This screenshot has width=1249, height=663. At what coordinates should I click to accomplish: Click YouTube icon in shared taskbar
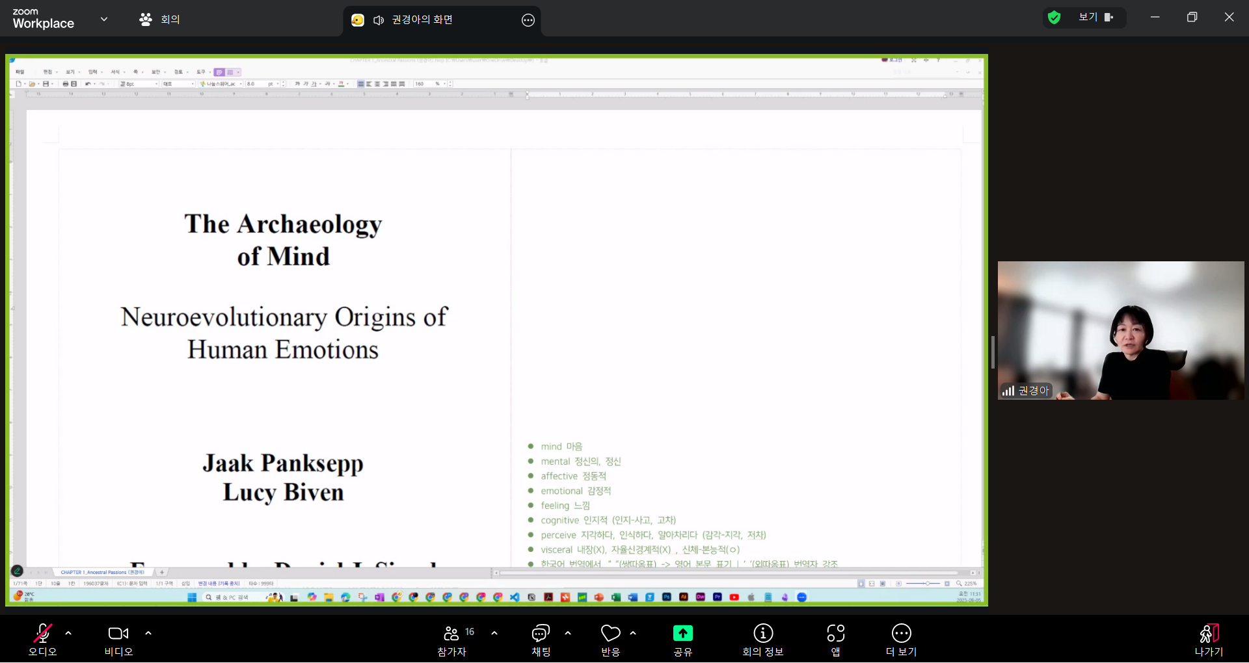coord(734,597)
